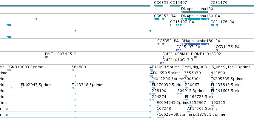Click the CG6353 gene label
This screenshot has height=119, width=254.
click(161, 3)
